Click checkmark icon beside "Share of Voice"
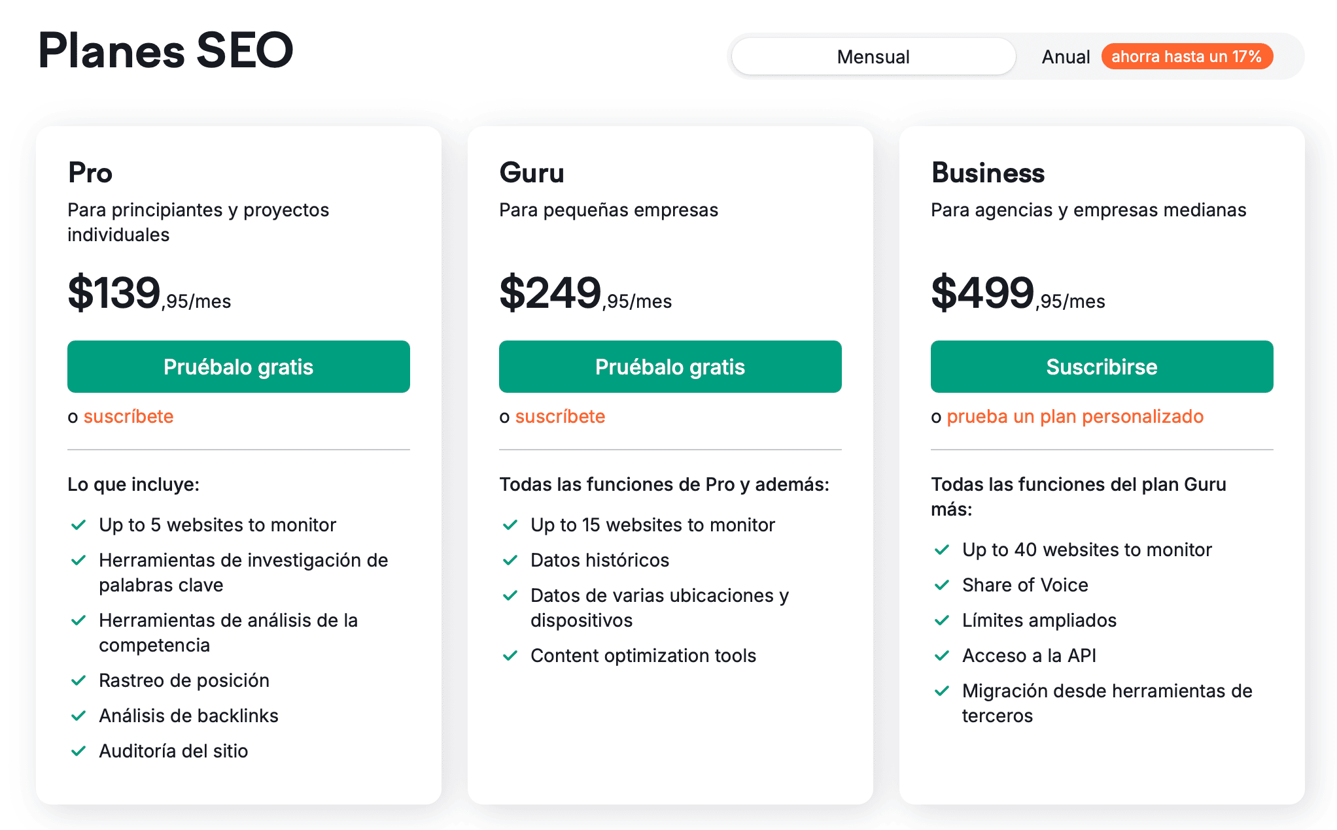The height and width of the screenshot is (830, 1337). point(942,585)
